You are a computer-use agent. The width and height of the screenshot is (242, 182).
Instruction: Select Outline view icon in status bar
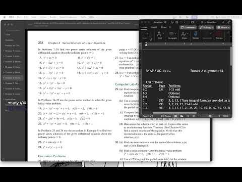(188, 116)
